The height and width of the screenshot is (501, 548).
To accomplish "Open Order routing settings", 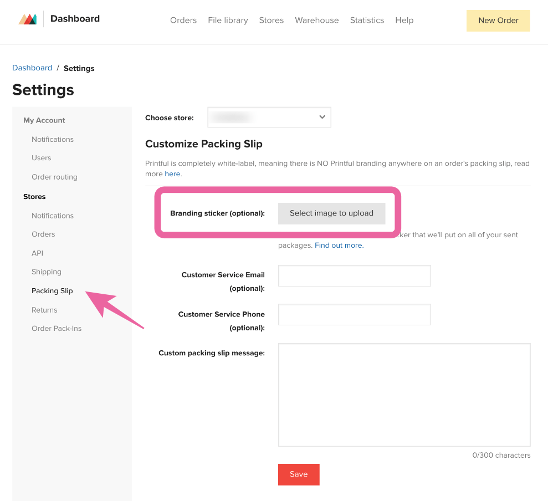I will click(54, 177).
